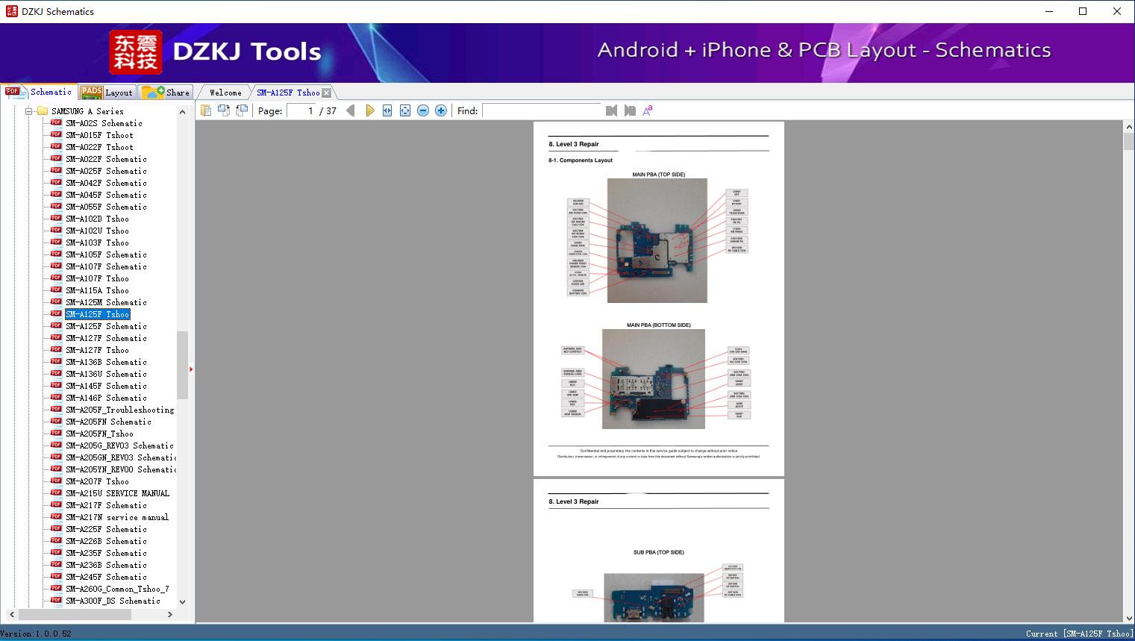Image resolution: width=1135 pixels, height=641 pixels.
Task: Select the SM-A125F Tshoo document tab
Action: point(288,93)
